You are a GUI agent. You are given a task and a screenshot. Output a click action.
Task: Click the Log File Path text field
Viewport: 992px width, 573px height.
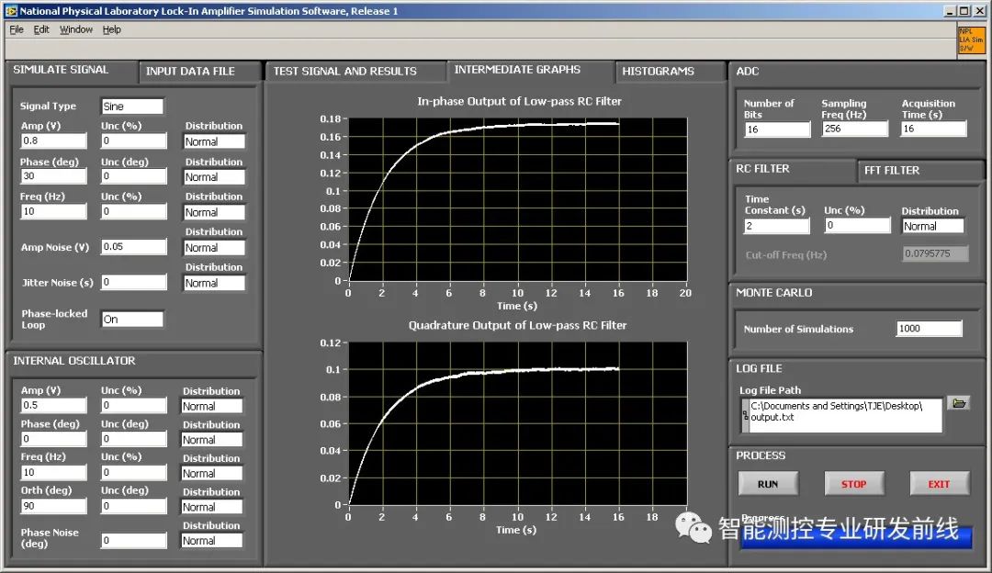(x=841, y=416)
